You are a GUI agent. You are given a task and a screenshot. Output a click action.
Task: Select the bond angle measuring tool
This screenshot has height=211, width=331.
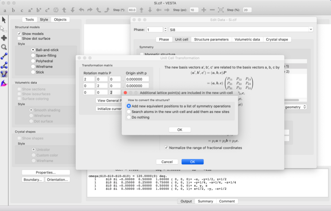4,65
